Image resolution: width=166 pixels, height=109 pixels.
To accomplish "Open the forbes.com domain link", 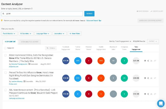I will pos(13,84).
